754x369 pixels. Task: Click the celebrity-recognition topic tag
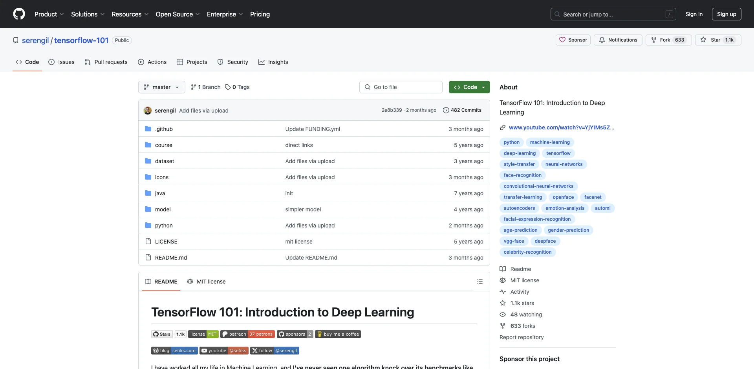(527, 252)
